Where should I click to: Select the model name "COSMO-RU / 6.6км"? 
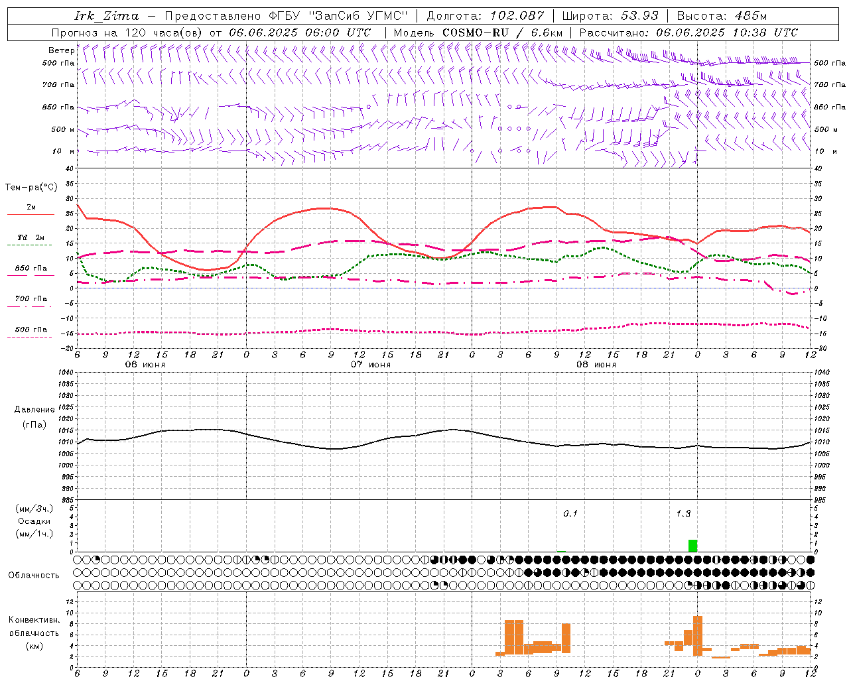point(503,32)
